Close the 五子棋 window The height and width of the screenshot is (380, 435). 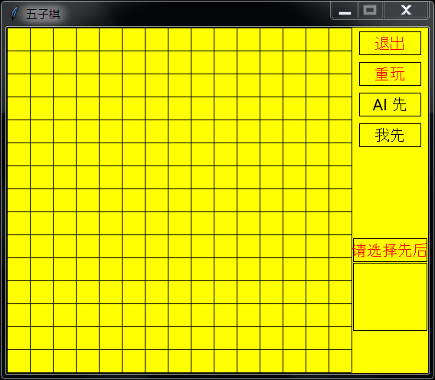coord(406,10)
